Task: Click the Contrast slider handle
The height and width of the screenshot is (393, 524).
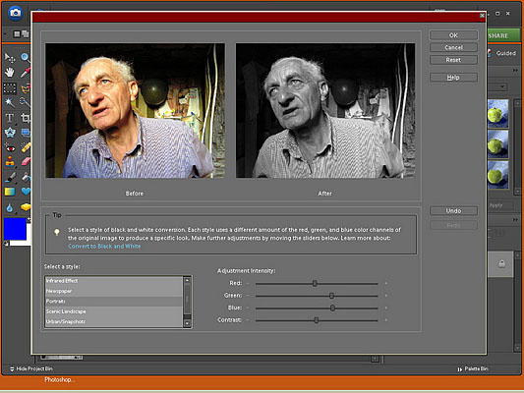Action: point(316,320)
